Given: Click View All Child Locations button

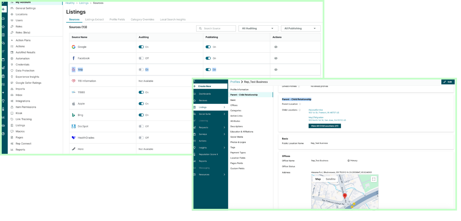Looking at the screenshot, I should click(x=324, y=126).
